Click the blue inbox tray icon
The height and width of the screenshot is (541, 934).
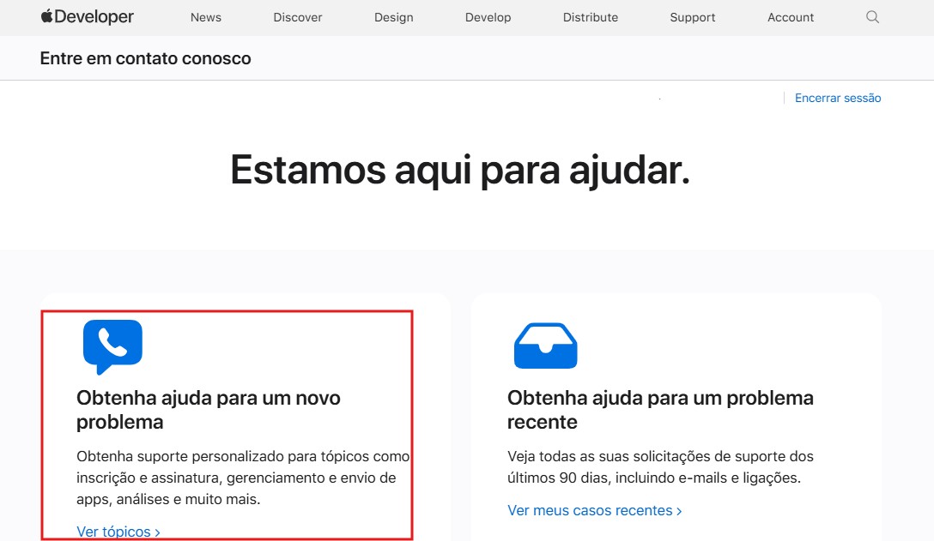point(545,346)
